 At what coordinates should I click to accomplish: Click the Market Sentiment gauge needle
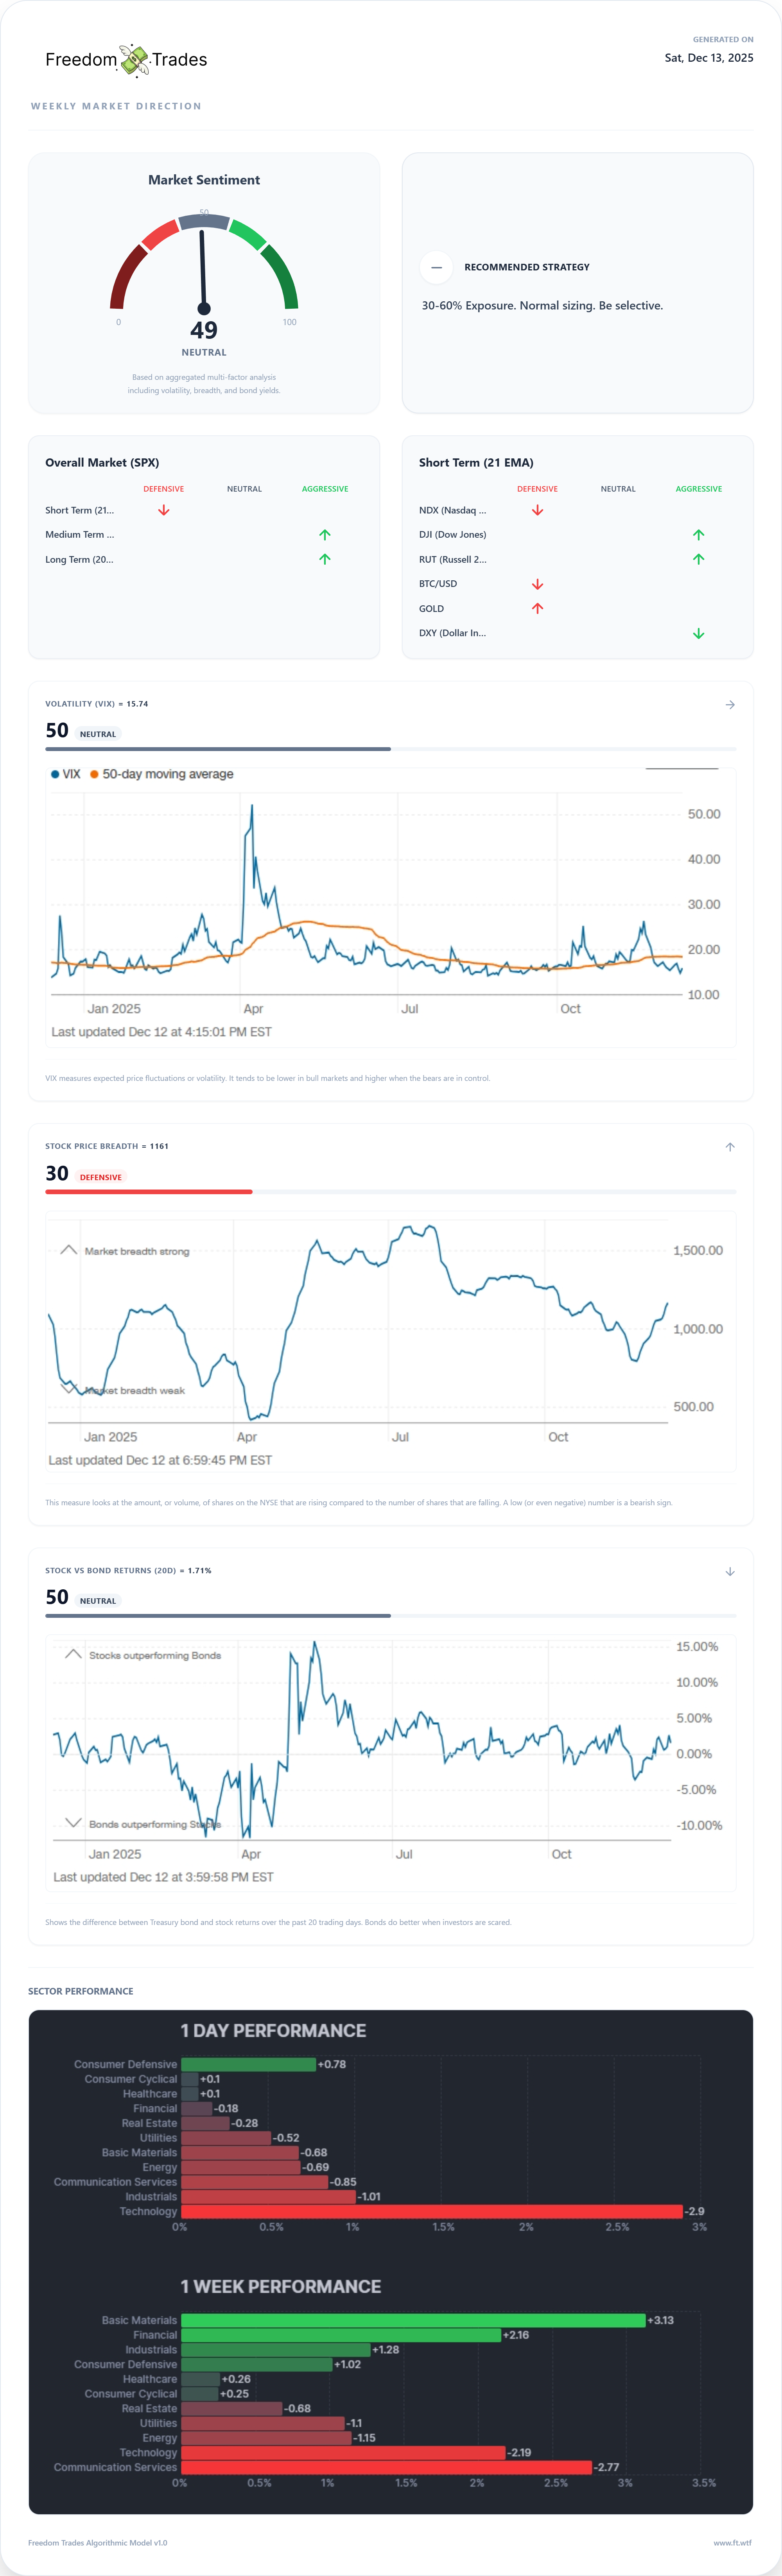pyautogui.click(x=203, y=270)
